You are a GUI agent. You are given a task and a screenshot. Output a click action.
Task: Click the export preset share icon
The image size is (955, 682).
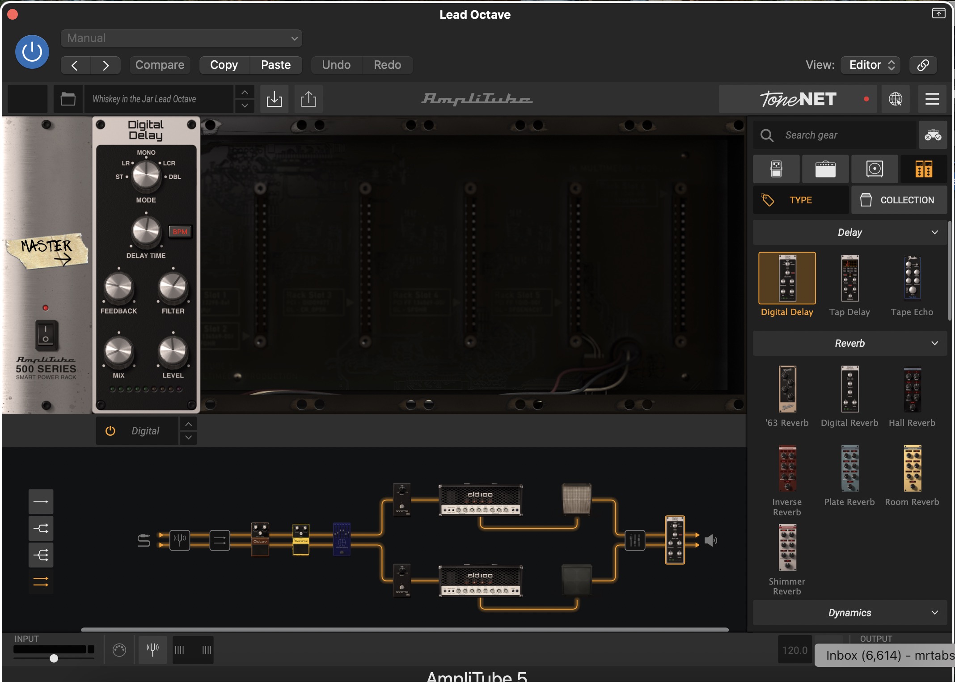(x=308, y=99)
